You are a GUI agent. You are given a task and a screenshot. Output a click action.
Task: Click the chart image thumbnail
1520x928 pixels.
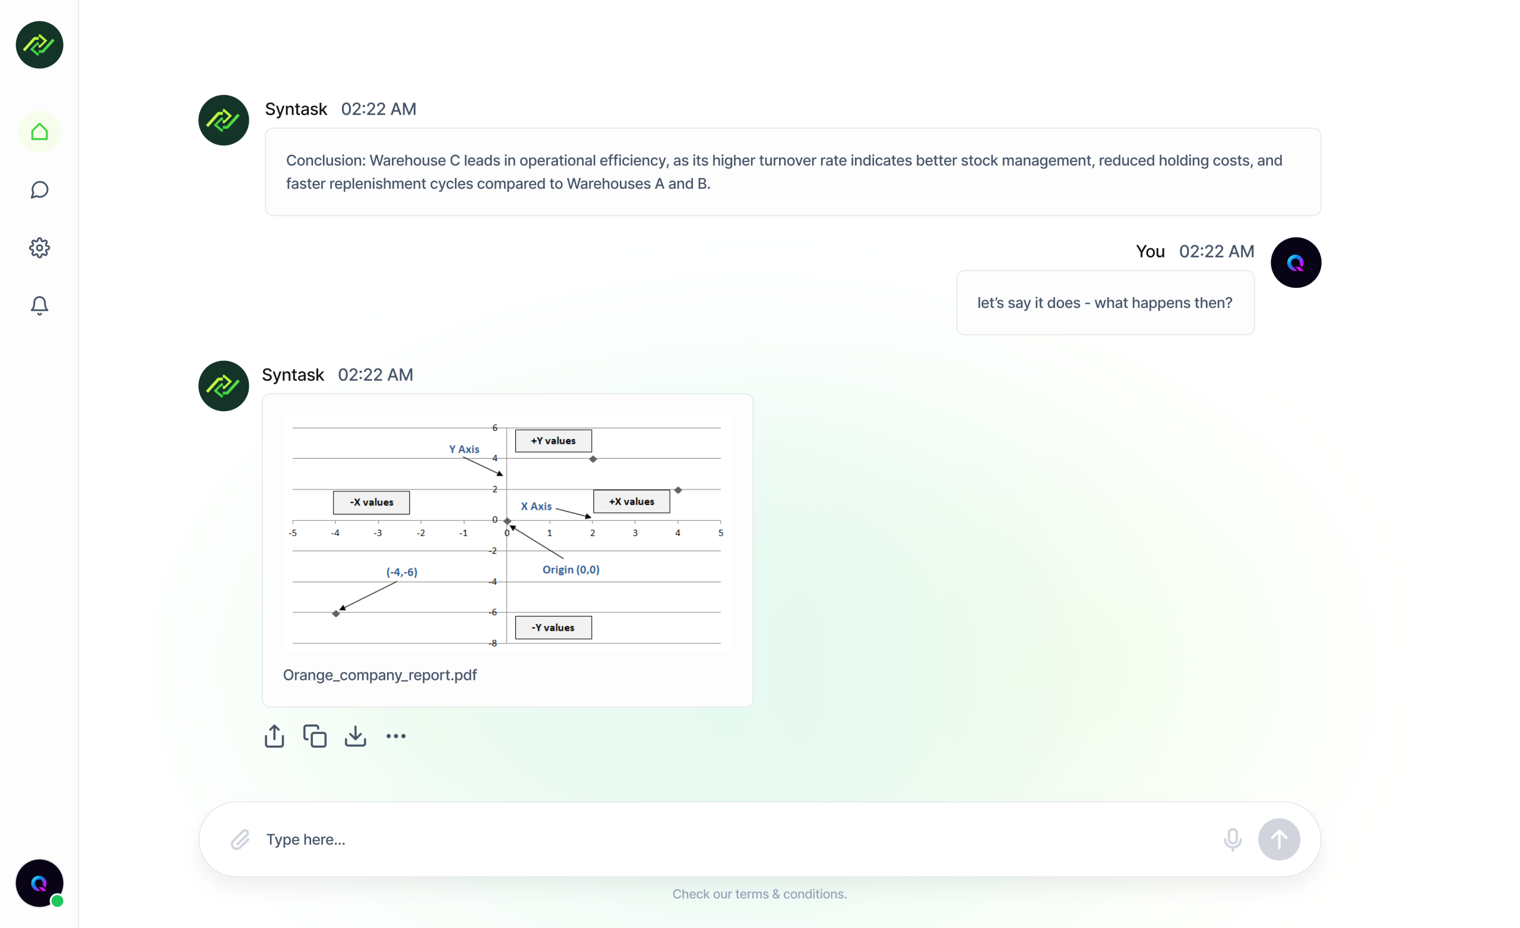[x=507, y=533]
